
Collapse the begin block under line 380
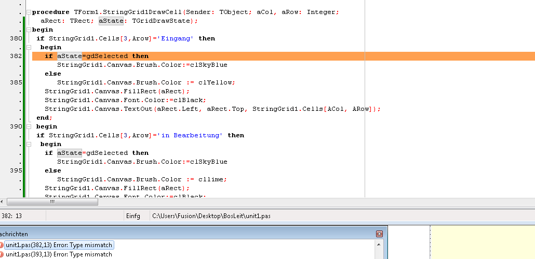click(29, 47)
